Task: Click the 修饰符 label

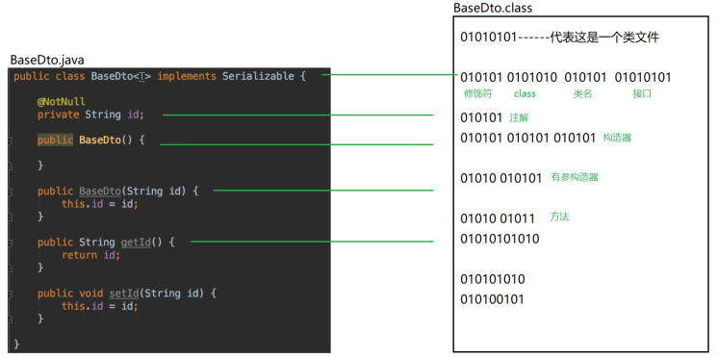Action: coord(477,94)
